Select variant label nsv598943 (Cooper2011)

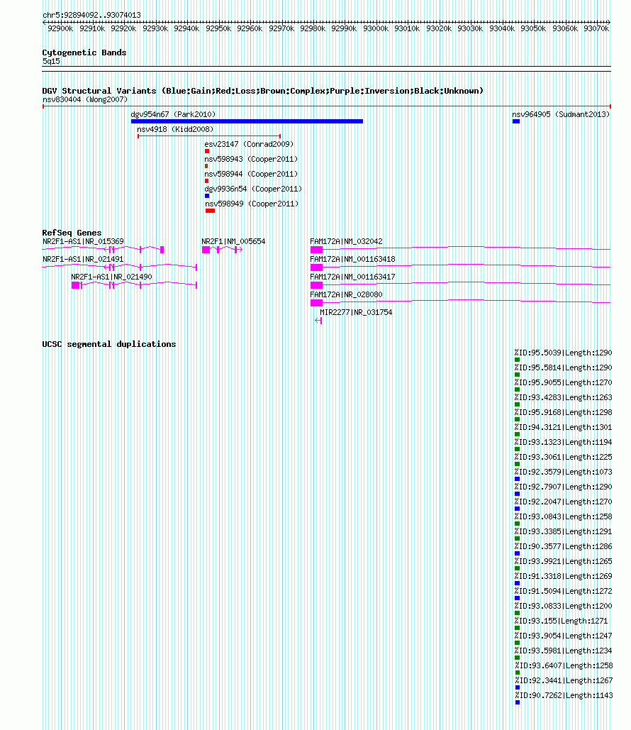251,159
